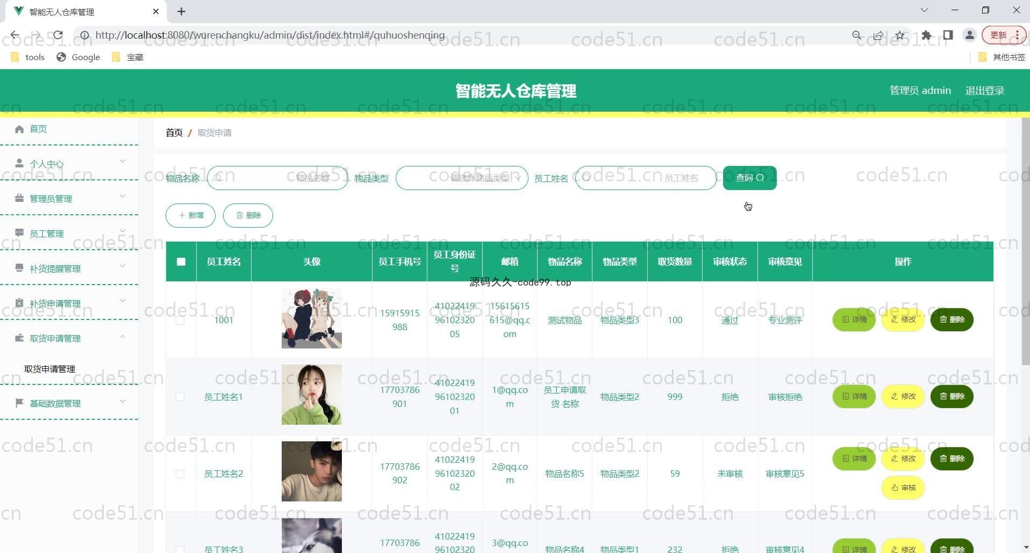
Task: Open the browser profile avatar icon
Action: point(970,35)
